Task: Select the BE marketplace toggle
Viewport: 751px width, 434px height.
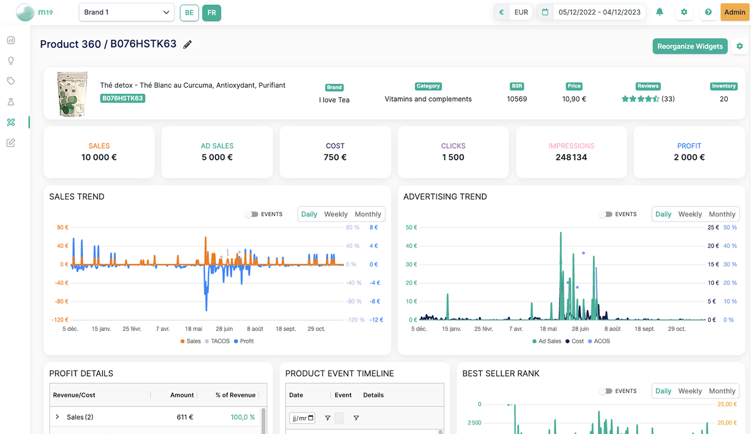Action: tap(189, 12)
